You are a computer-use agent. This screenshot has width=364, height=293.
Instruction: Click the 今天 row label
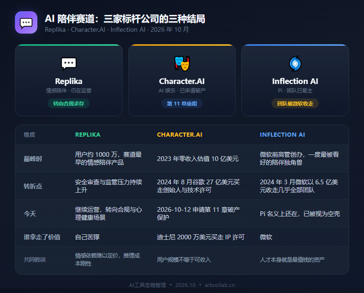30,214
